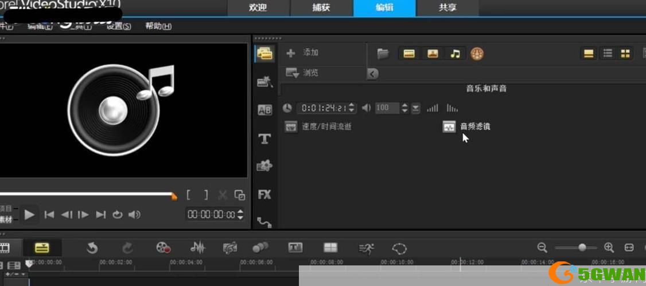The image size is (646, 286).
Task: Toggle library title display view
Action: pyautogui.click(x=589, y=53)
